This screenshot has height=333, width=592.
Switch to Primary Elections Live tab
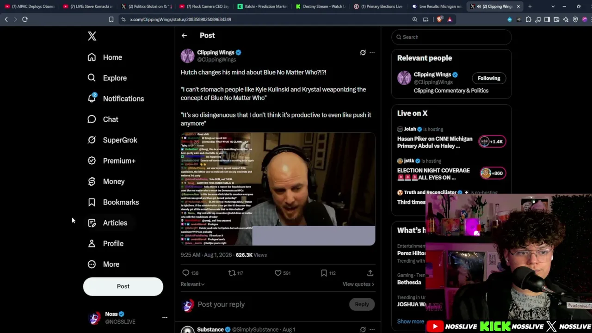click(379, 6)
